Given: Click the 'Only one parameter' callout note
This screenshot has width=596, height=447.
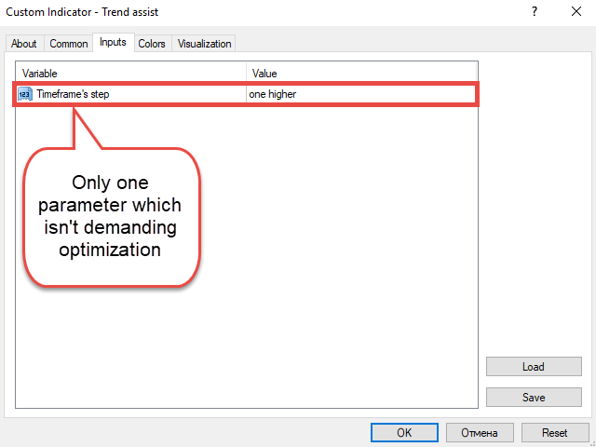Looking at the screenshot, I should [113, 215].
